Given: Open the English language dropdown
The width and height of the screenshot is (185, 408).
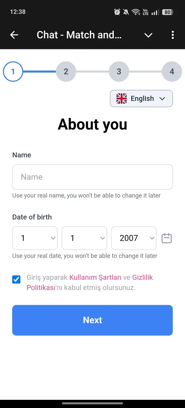Looking at the screenshot, I should point(141,98).
